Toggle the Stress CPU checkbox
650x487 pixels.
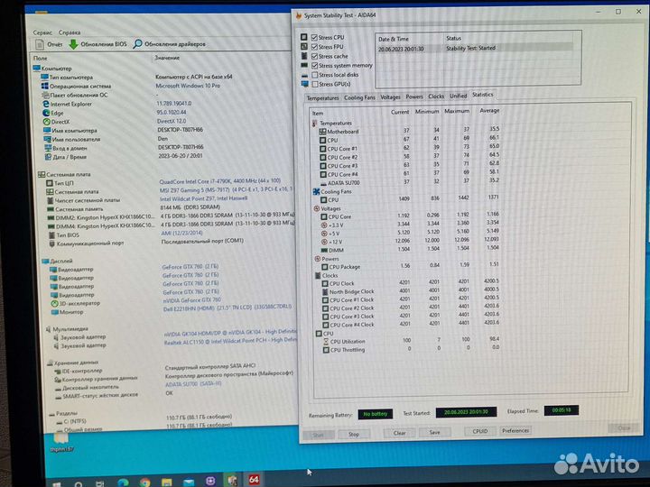coord(314,37)
